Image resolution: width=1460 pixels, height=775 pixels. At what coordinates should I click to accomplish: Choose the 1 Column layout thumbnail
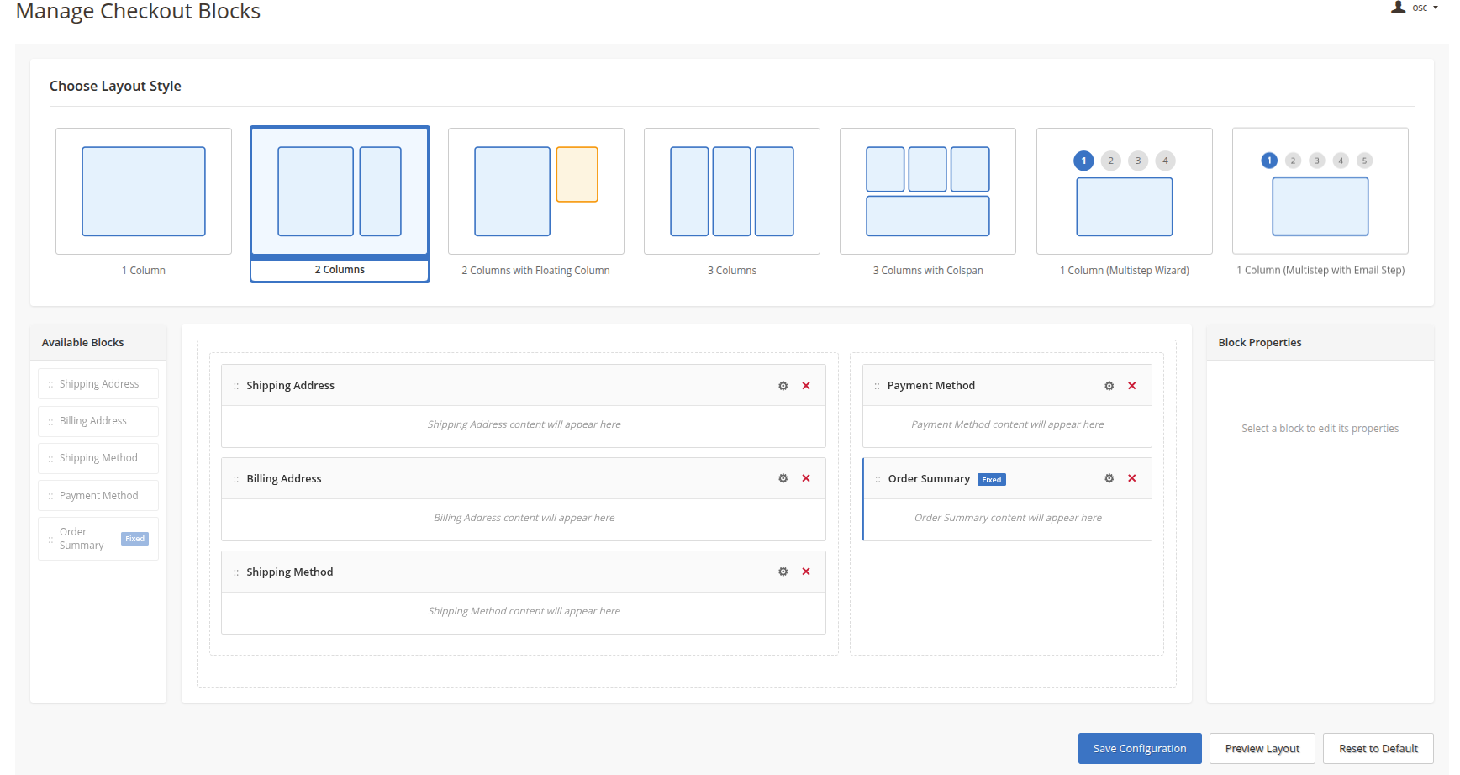pos(144,191)
